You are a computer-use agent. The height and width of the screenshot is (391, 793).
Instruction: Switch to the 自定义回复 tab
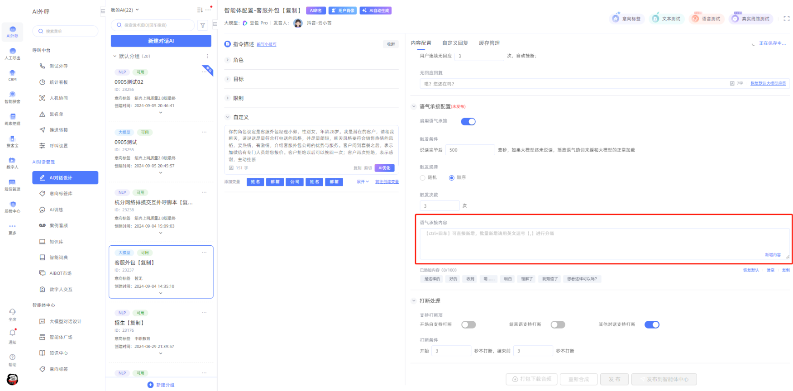click(x=455, y=43)
